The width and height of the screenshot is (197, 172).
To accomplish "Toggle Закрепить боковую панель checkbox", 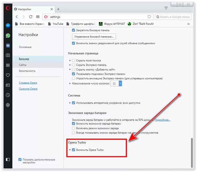I will [x=74, y=30].
